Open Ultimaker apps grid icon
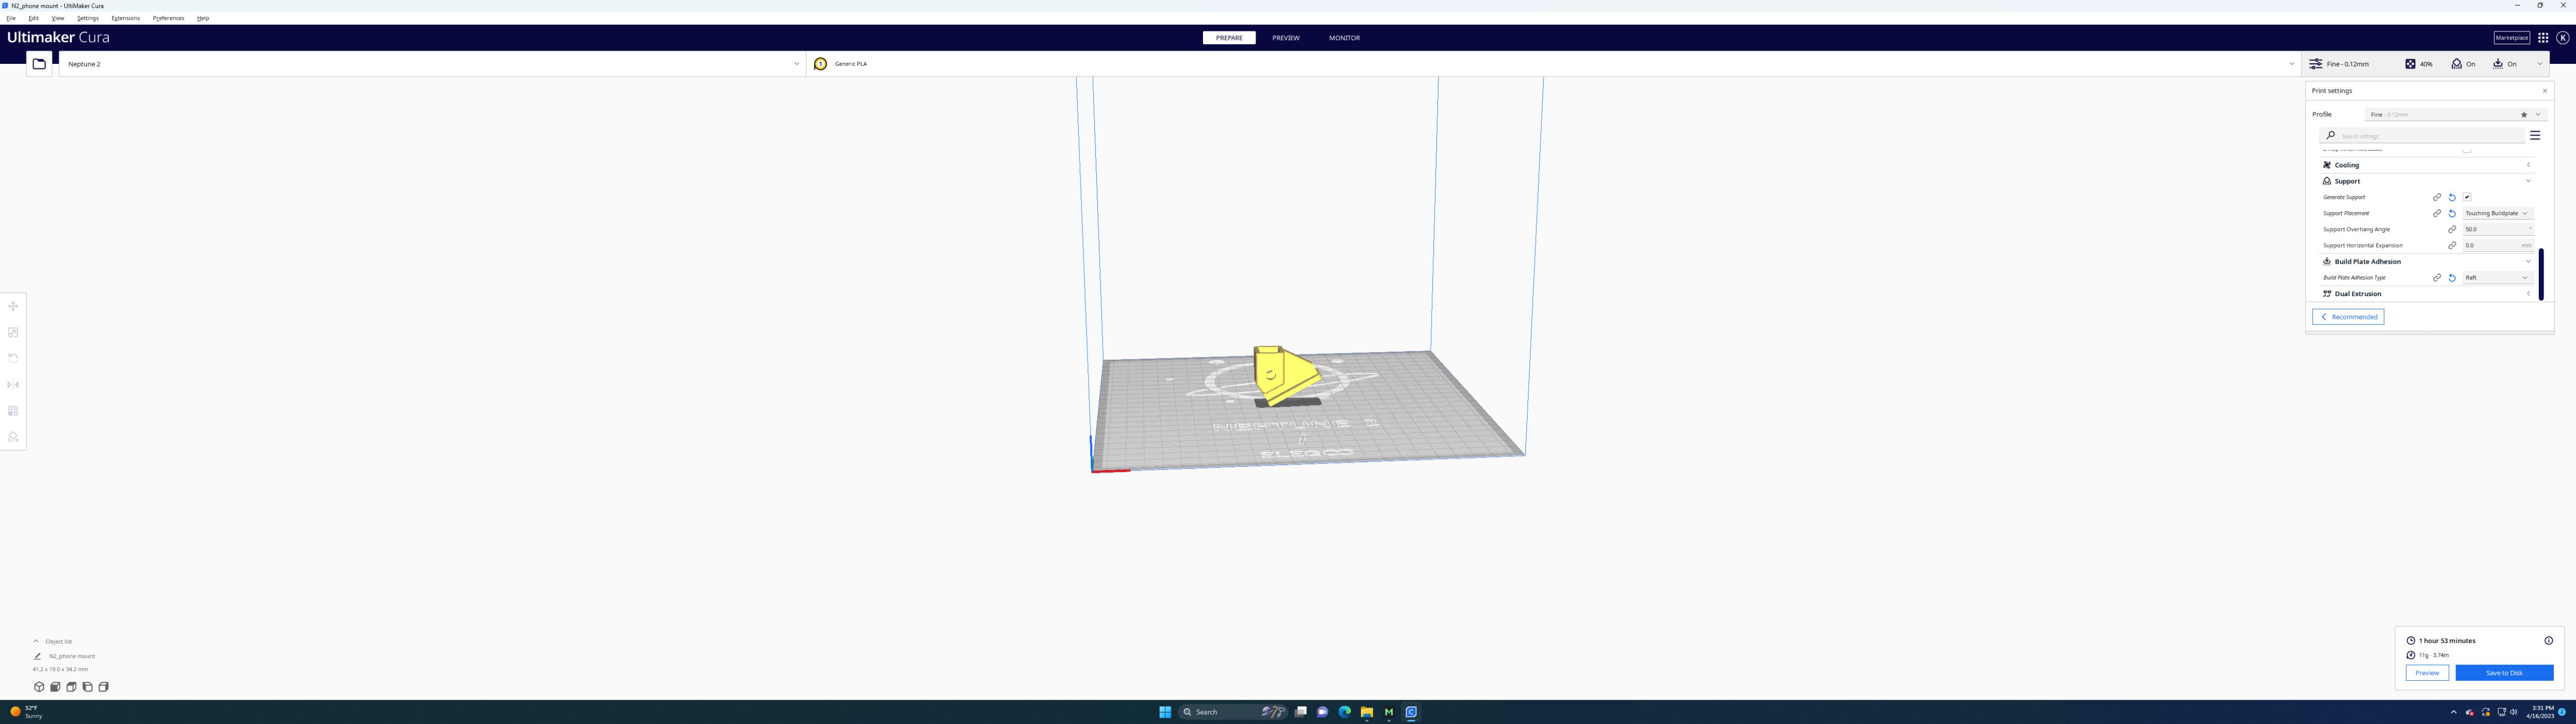 [x=2543, y=38]
